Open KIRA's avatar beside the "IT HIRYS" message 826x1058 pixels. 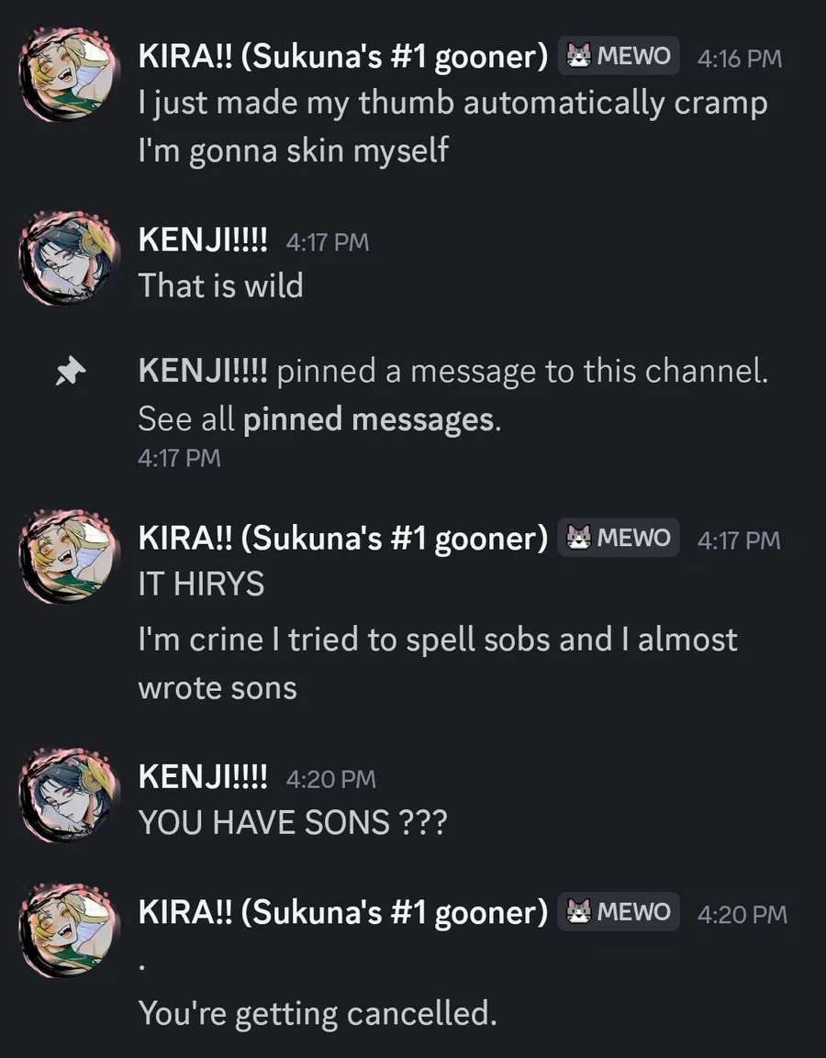click(71, 557)
